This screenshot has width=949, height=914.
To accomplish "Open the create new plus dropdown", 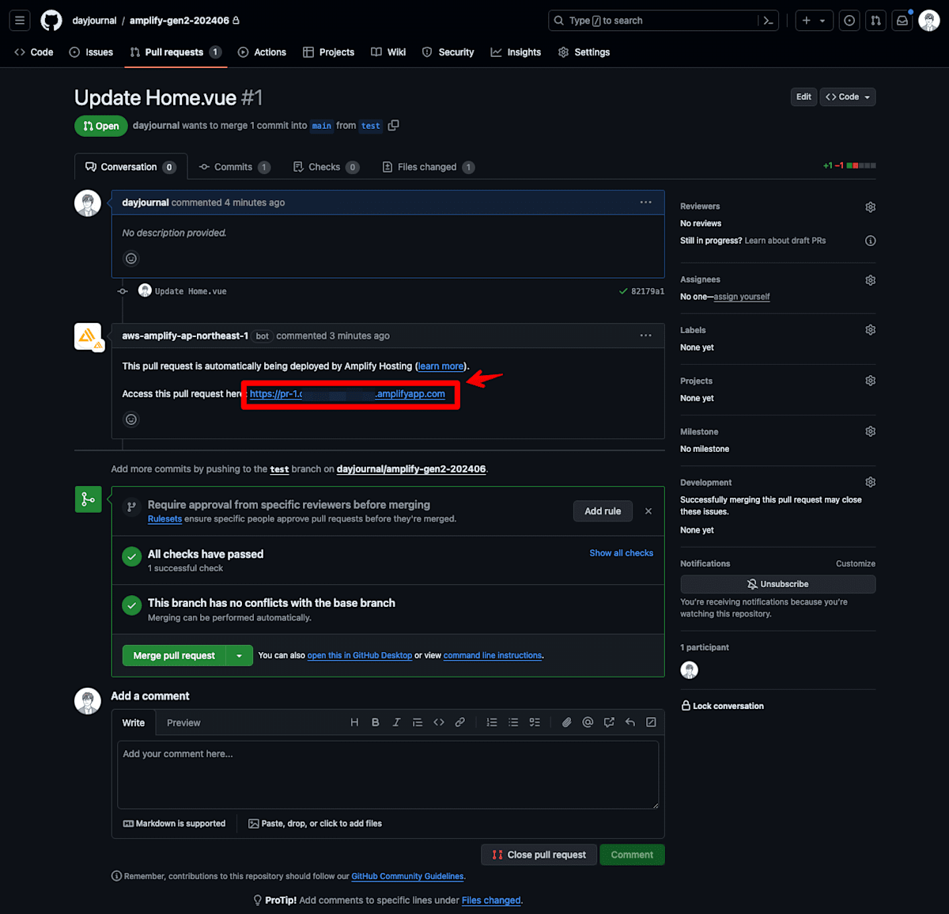I will coord(814,21).
